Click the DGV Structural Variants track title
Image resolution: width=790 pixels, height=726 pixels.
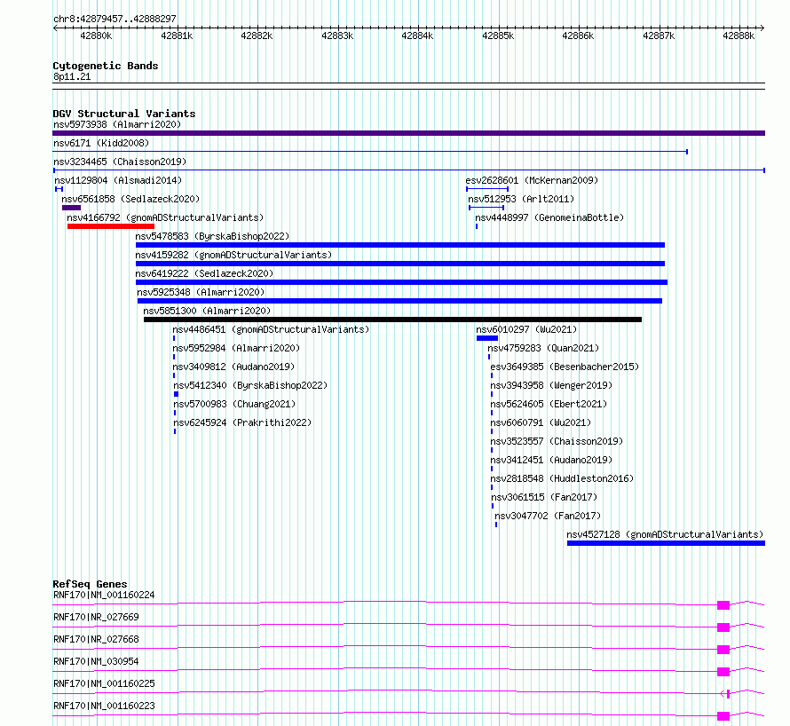(x=124, y=114)
